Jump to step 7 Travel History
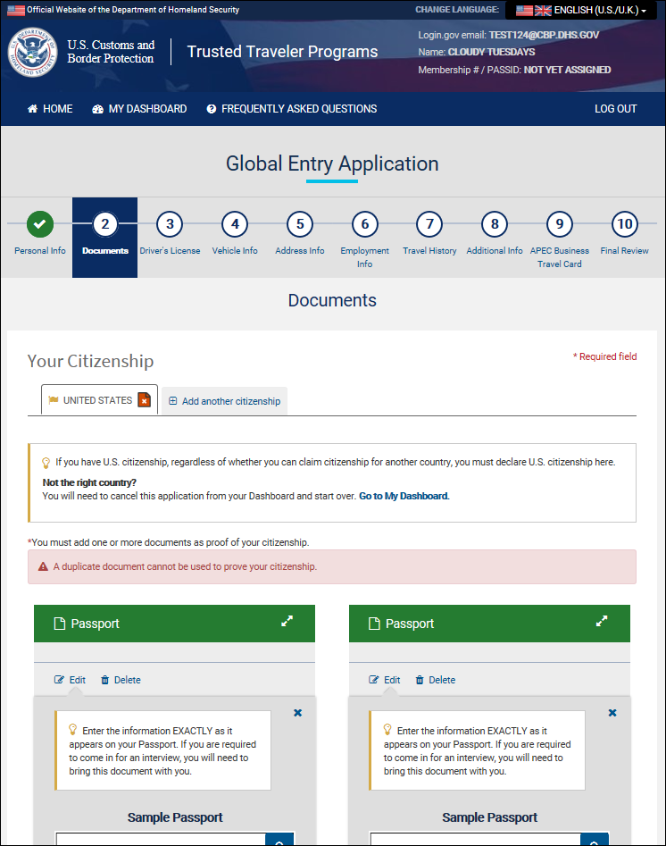 click(x=429, y=224)
